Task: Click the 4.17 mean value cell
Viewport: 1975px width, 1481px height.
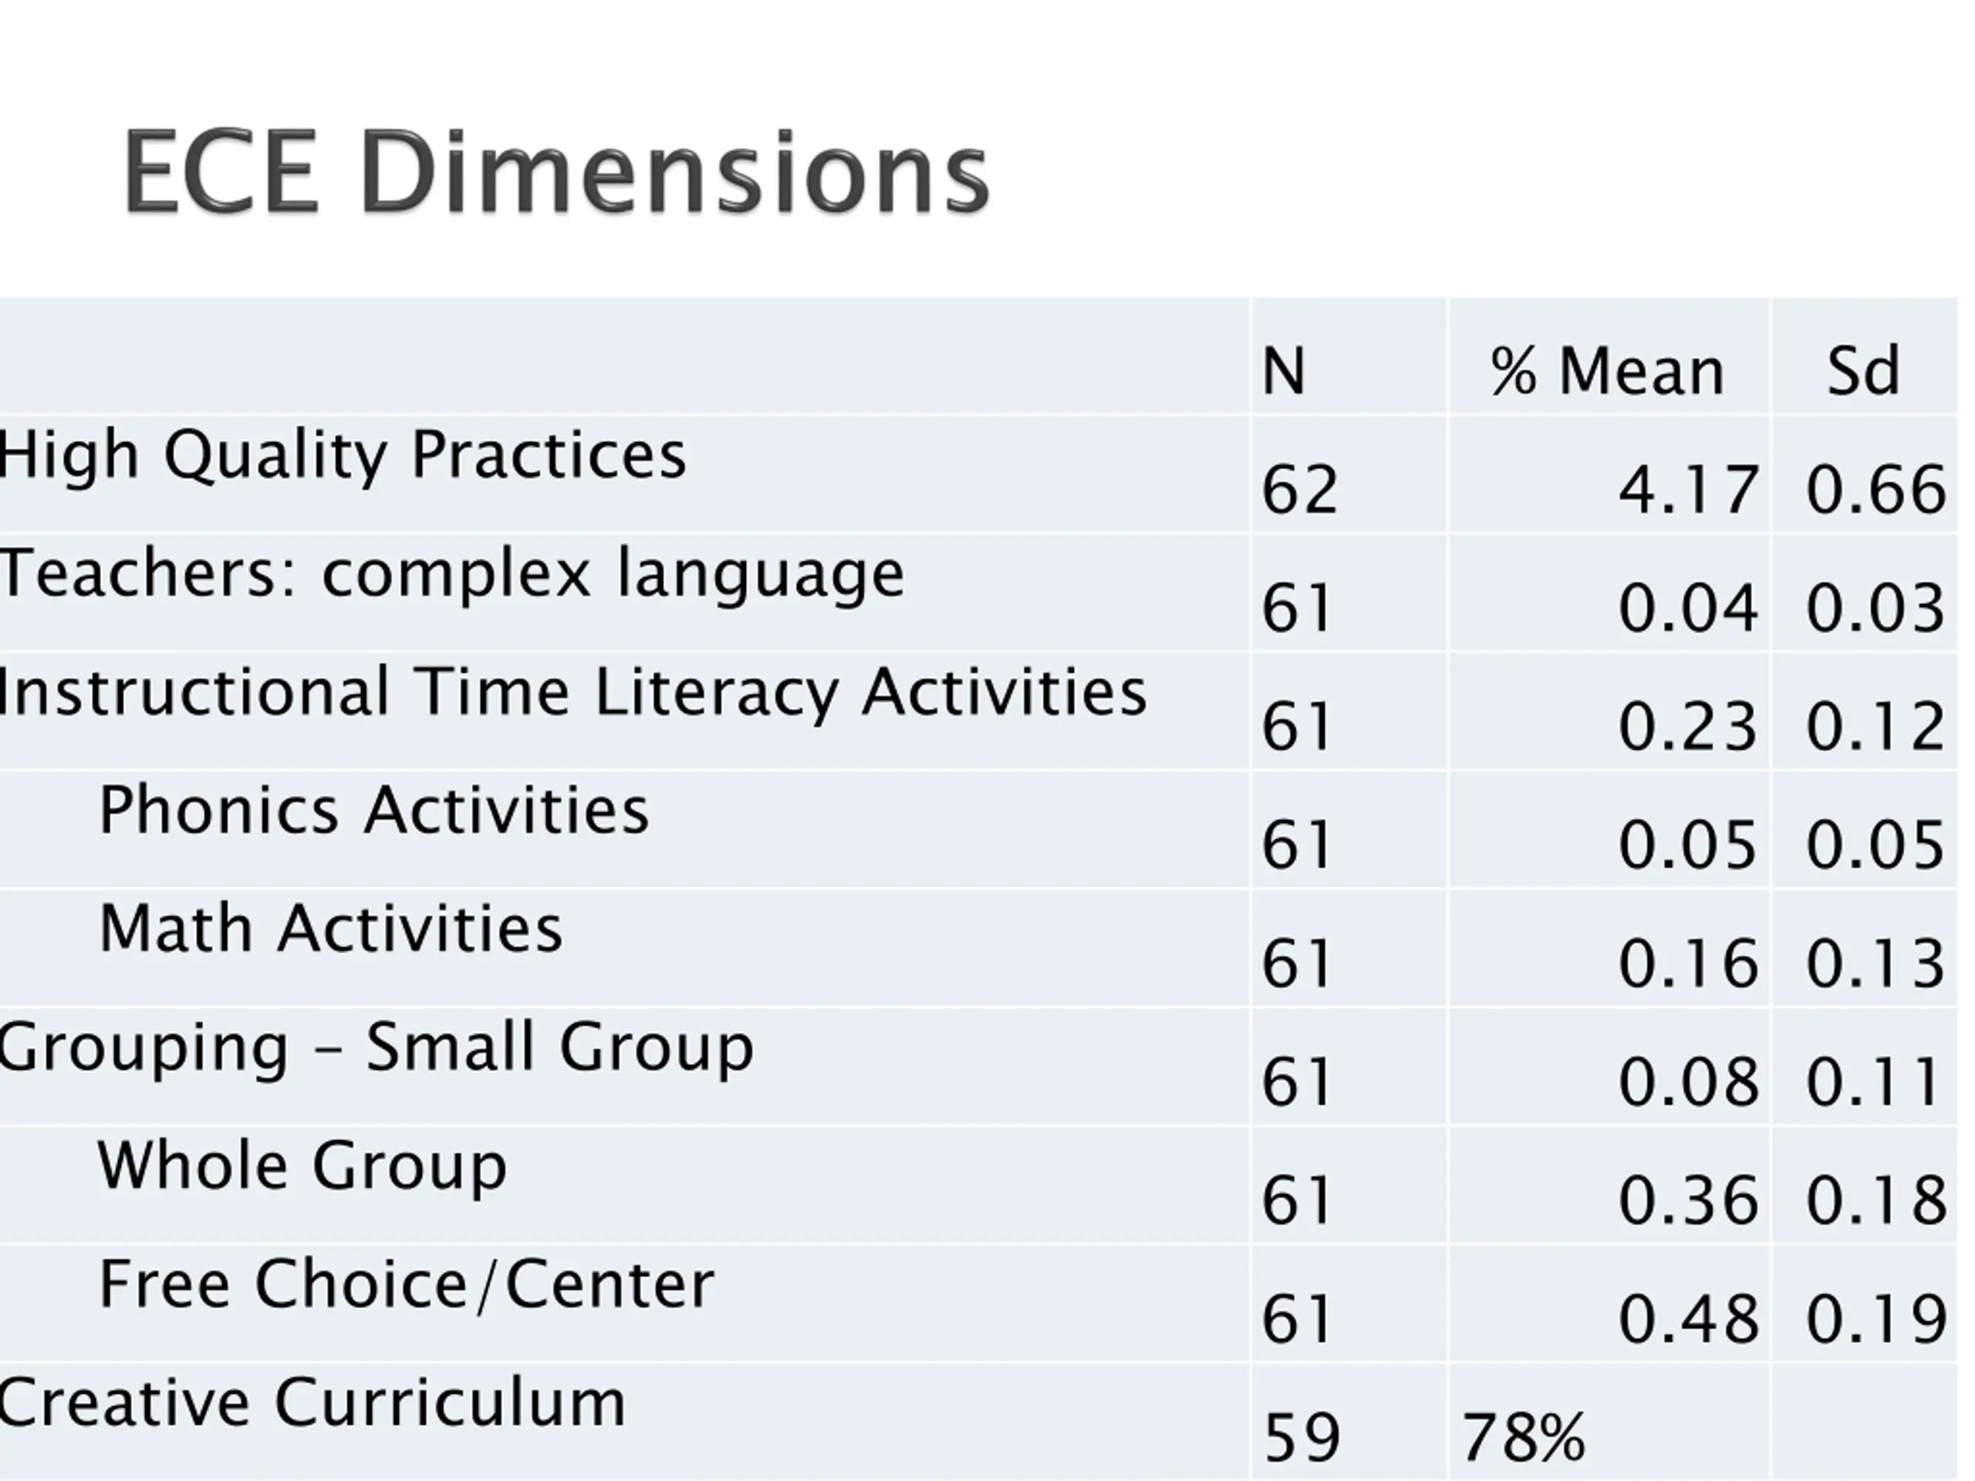Action: 1687,490
